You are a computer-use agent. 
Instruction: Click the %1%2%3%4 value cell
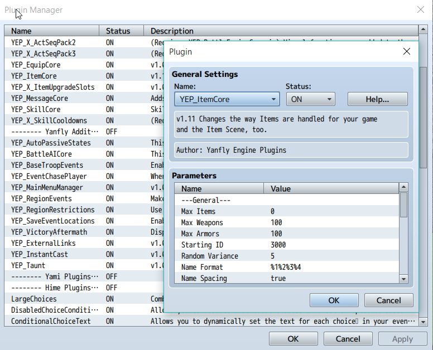(x=286, y=267)
